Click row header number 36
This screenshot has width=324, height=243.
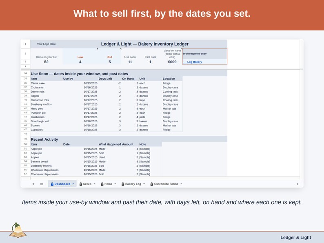click(25, 83)
